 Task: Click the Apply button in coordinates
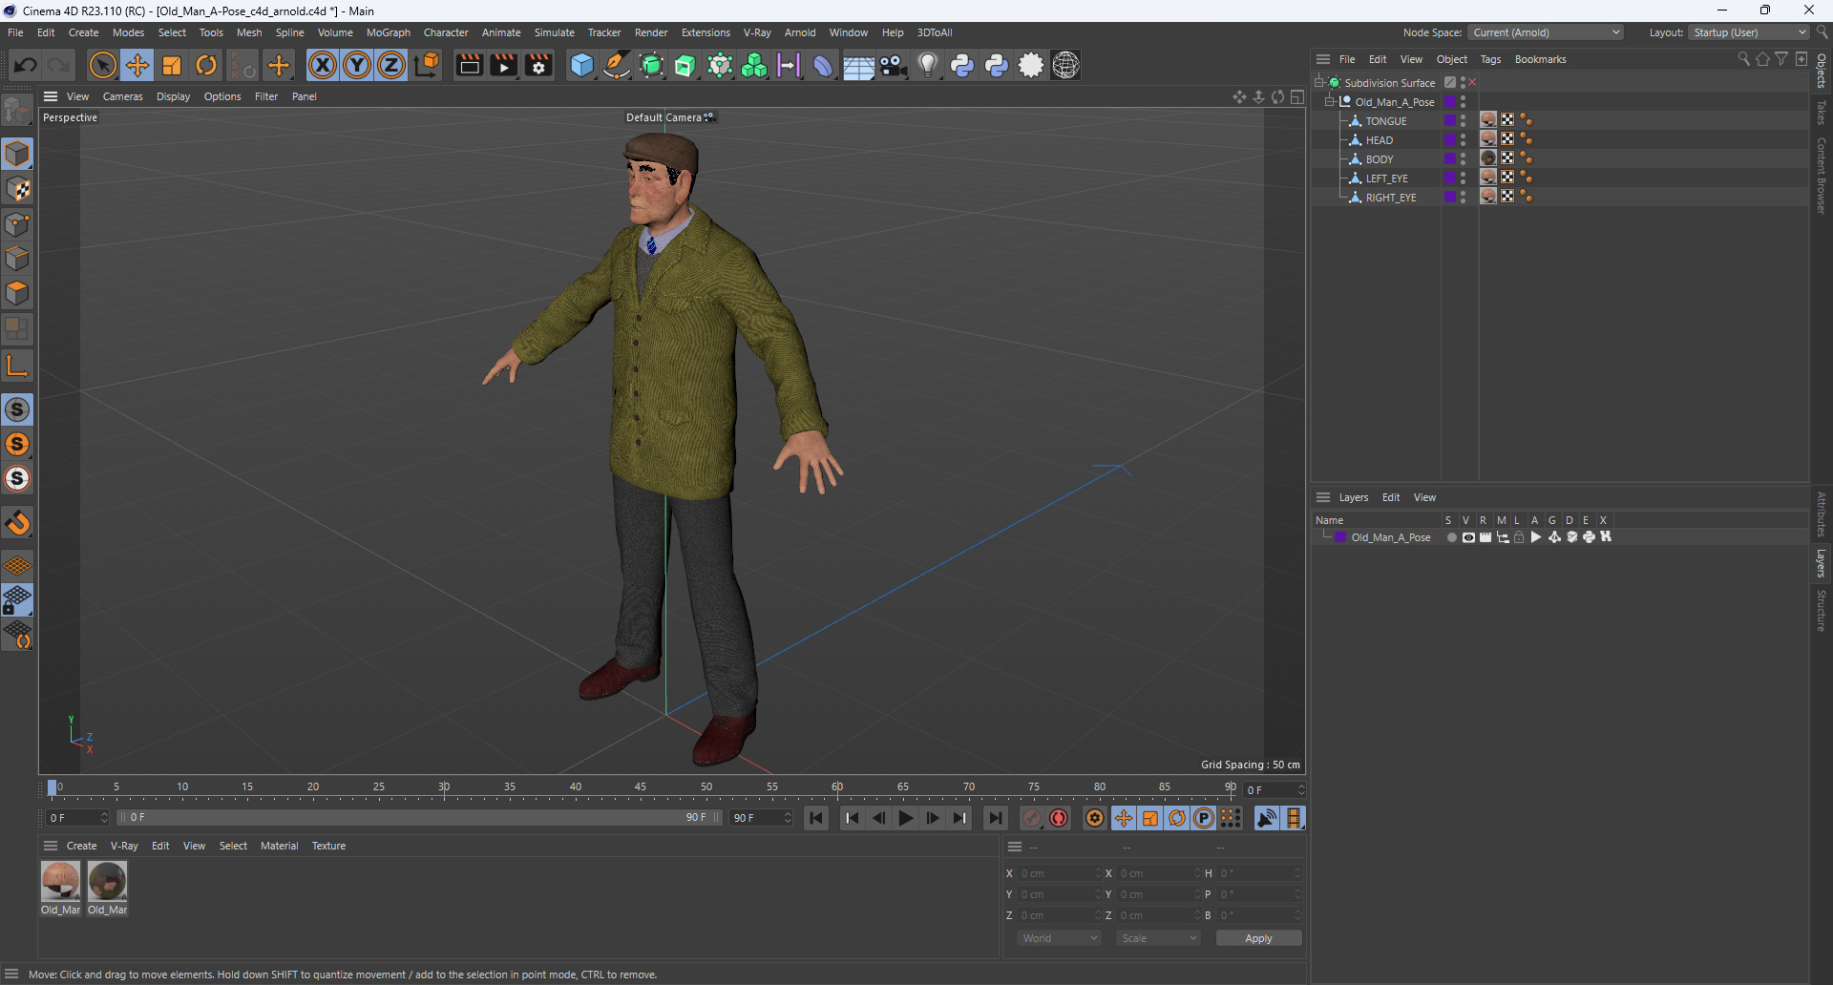coord(1258,938)
